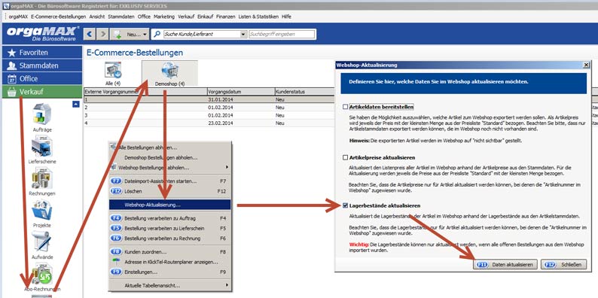Enable Artikelpreise aktualisieren checkbox
The width and height of the screenshot is (598, 298).
[x=345, y=157]
